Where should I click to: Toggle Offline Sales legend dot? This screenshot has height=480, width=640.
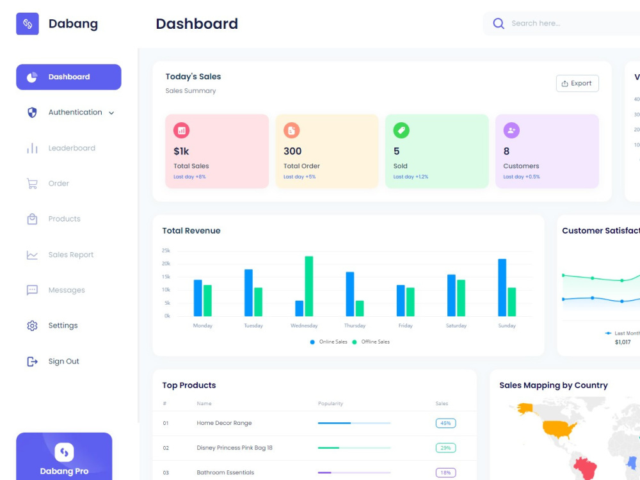point(355,342)
